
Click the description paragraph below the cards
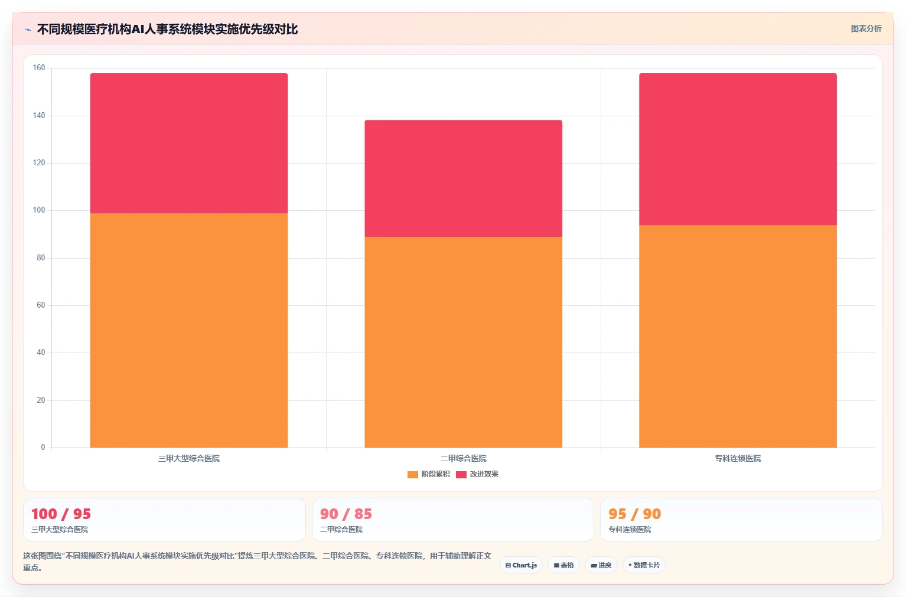pos(257,562)
